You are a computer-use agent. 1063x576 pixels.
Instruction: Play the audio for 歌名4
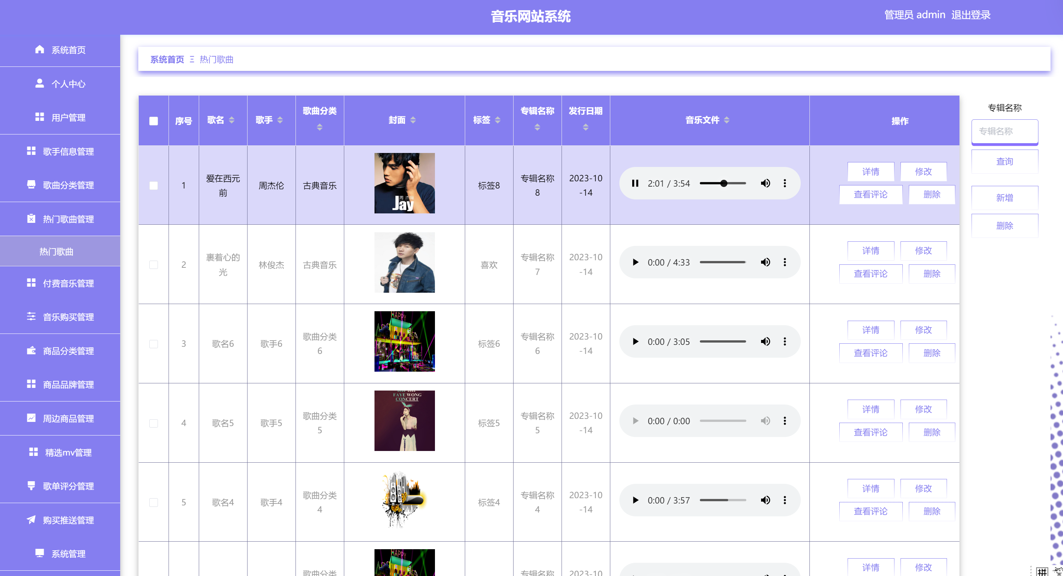636,500
